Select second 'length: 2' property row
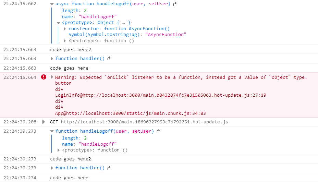Viewport: 318px width, 182px height. (x=74, y=138)
